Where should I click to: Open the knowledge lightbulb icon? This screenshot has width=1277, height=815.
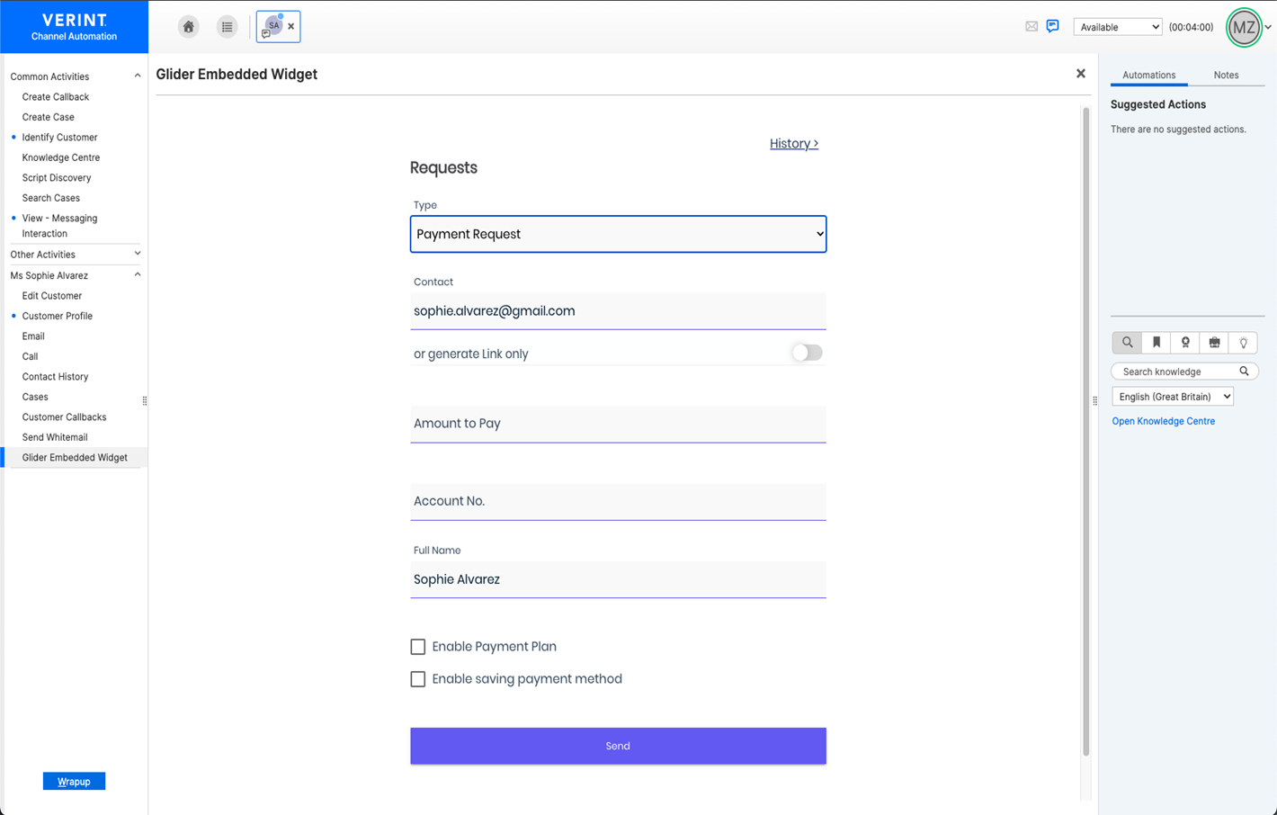[1243, 343]
